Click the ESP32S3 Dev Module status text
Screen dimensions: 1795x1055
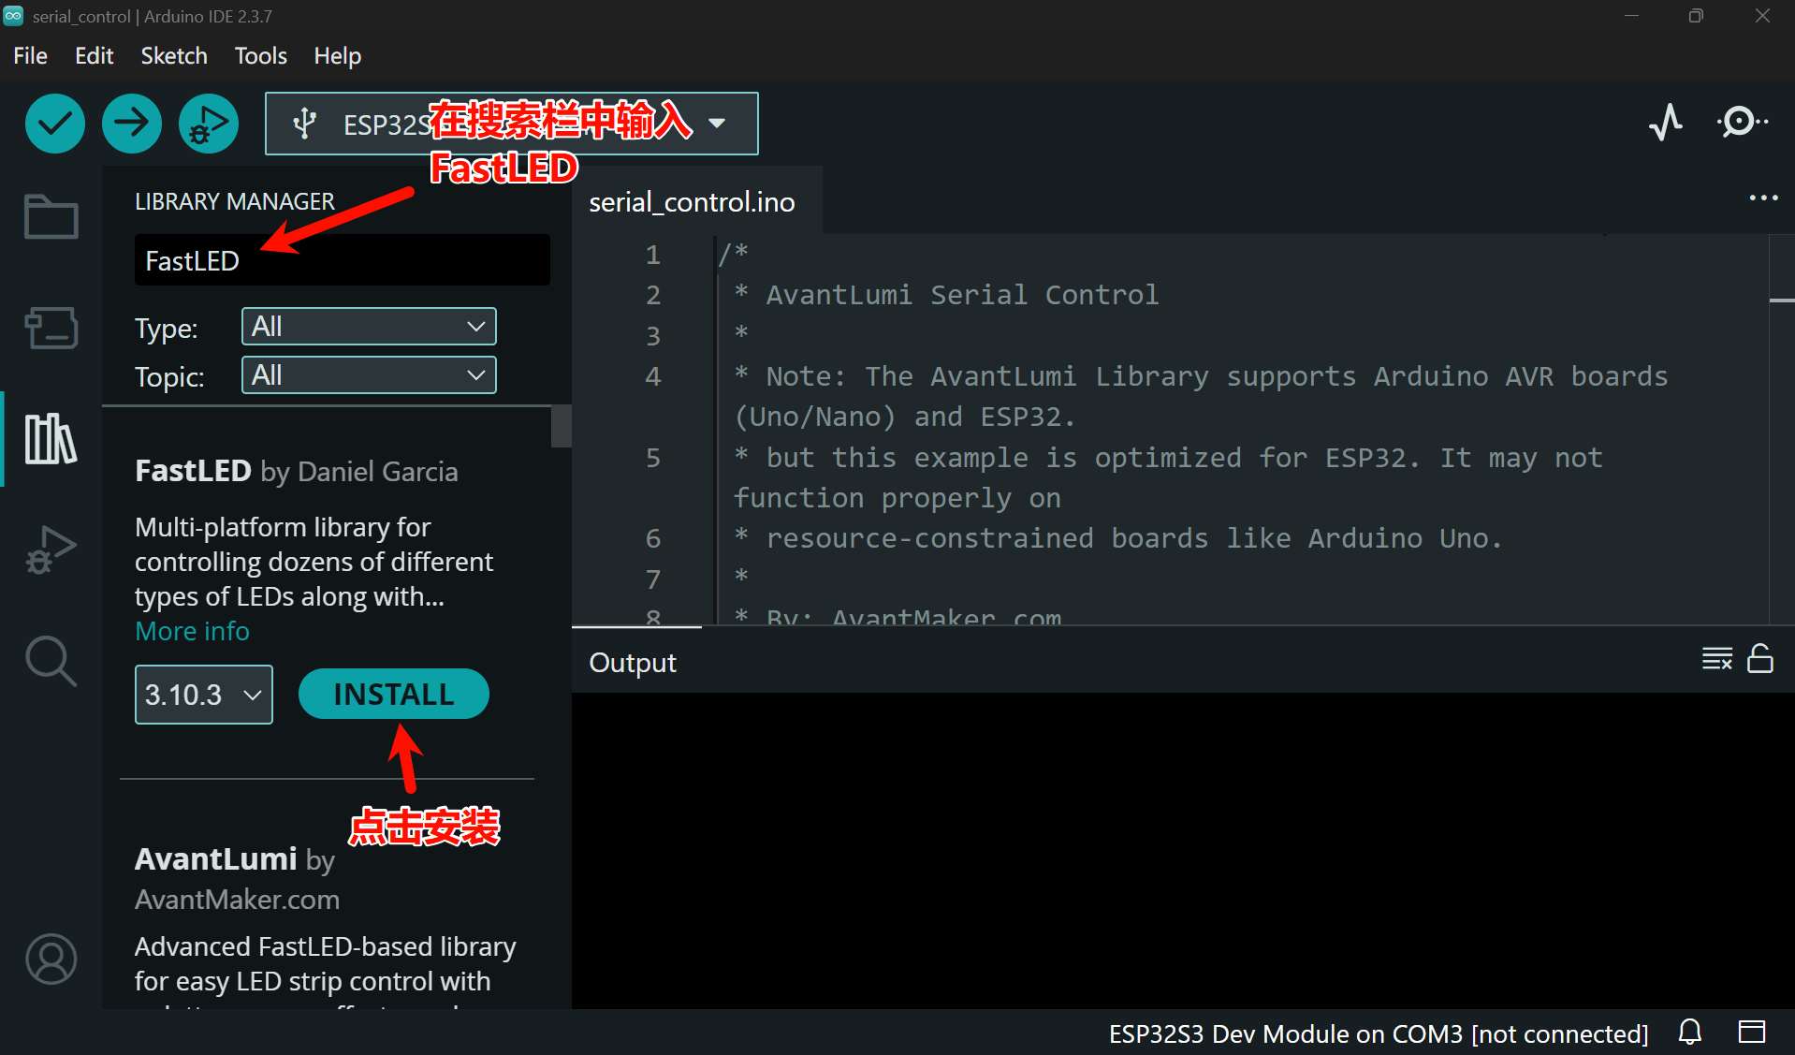(x=1379, y=1033)
